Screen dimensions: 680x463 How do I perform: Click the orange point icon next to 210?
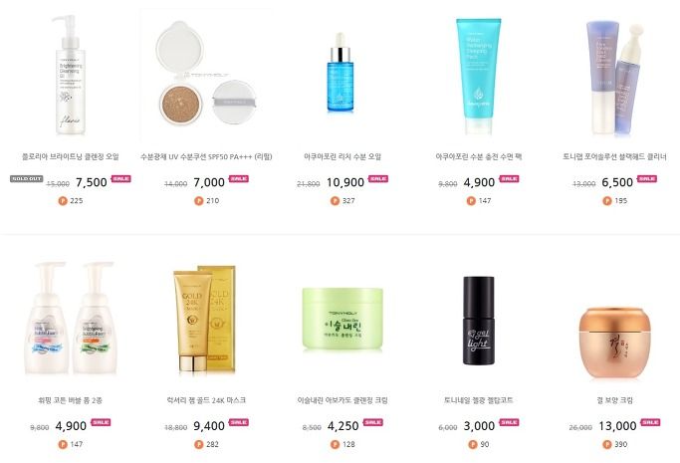click(x=198, y=201)
